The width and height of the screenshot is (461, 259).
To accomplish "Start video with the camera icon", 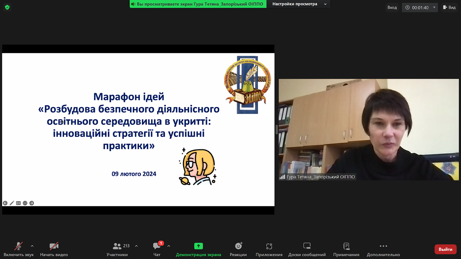I will coord(54,246).
